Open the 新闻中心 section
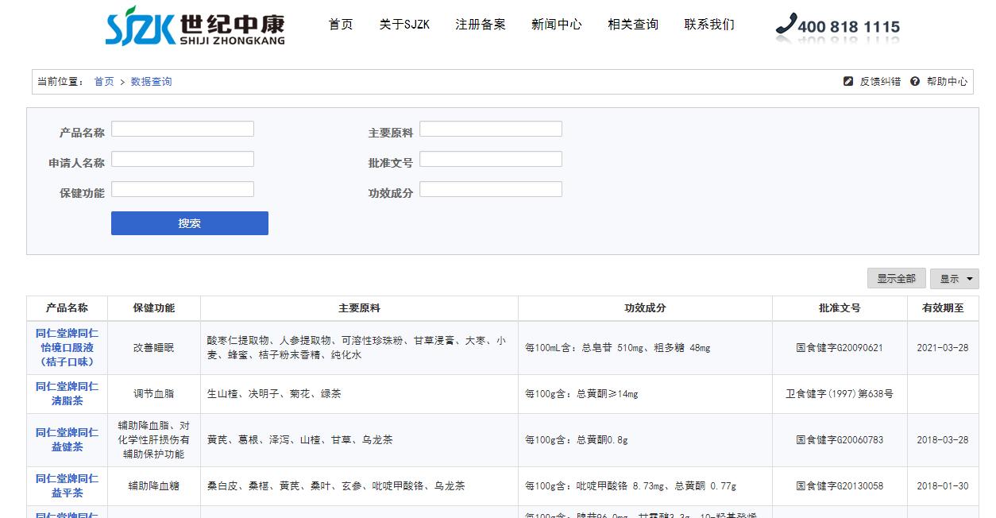Image resolution: width=996 pixels, height=518 pixels. [x=556, y=25]
